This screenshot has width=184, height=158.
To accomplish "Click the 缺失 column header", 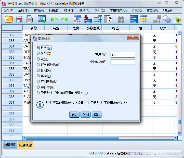I will 163,28.
